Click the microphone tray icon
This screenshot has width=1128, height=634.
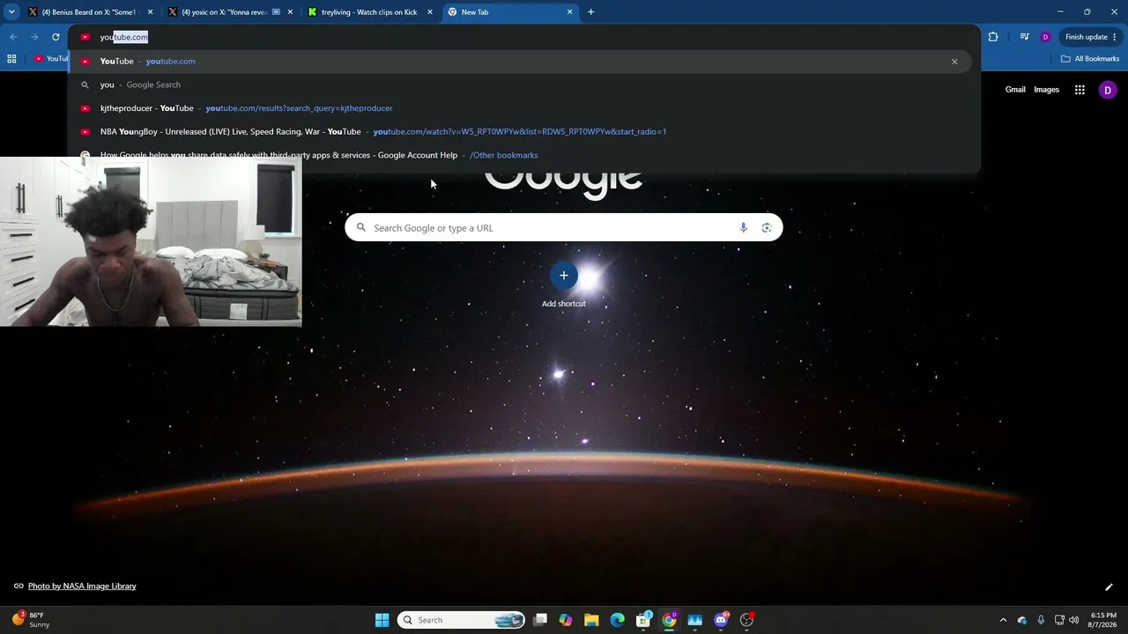click(x=1041, y=620)
